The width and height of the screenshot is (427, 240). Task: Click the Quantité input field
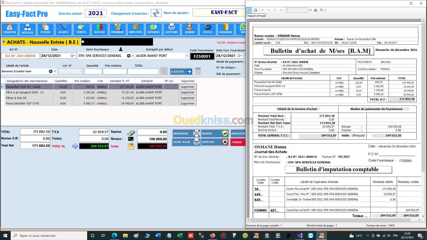coord(93,71)
